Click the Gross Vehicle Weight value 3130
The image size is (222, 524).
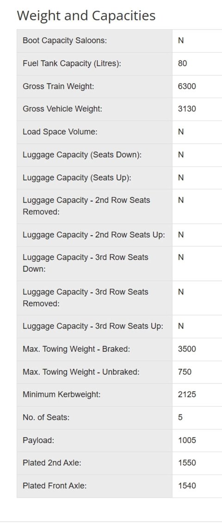[x=187, y=109]
